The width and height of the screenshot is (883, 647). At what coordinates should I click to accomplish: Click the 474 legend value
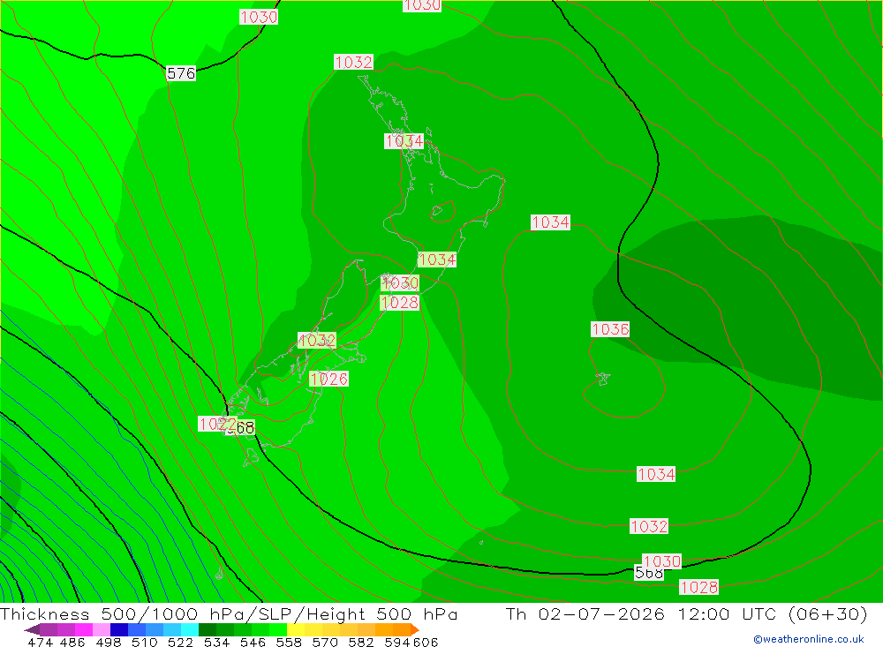40,642
